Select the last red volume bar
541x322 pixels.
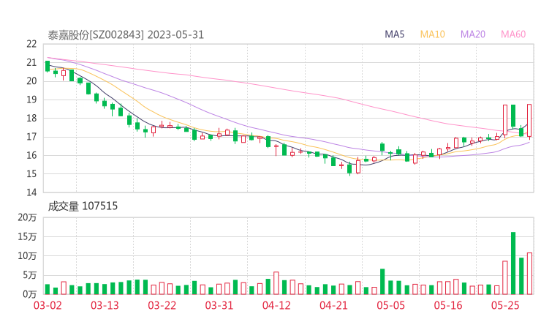[529, 274]
